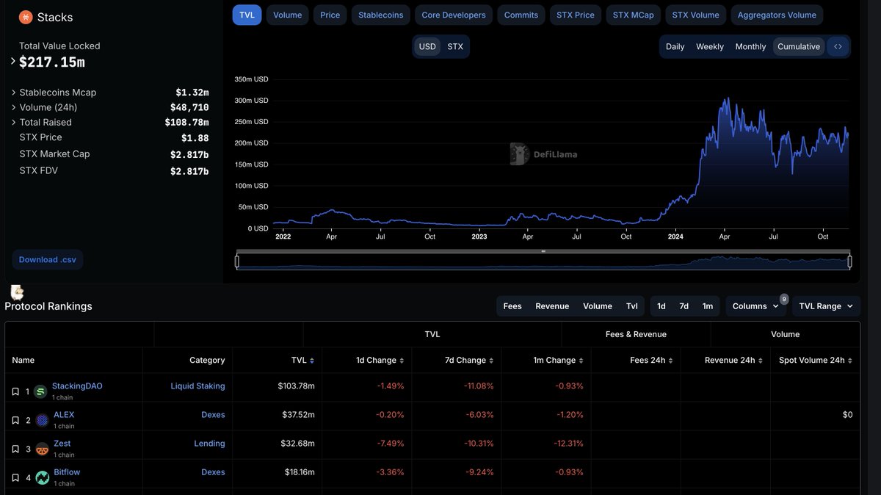The image size is (881, 495).
Task: Click the Bitflow logo icon
Action: [x=42, y=477]
